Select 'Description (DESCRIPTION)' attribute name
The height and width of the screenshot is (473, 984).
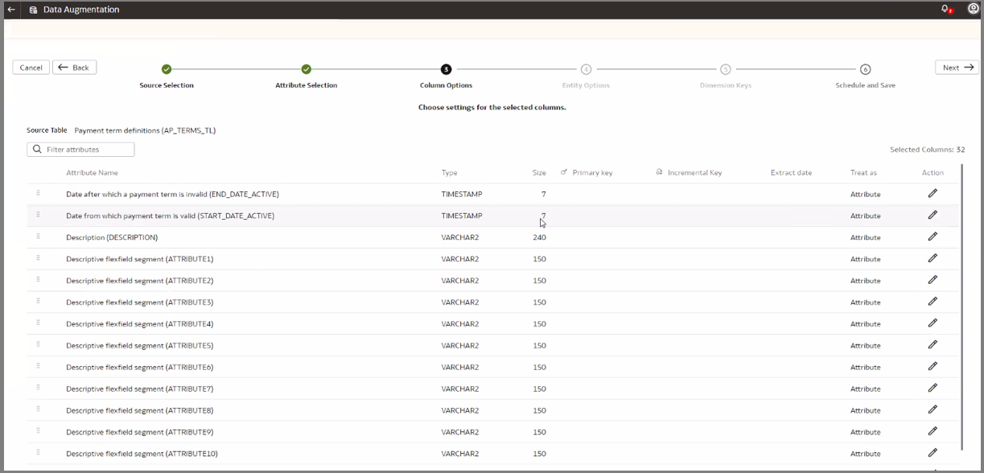[112, 237]
